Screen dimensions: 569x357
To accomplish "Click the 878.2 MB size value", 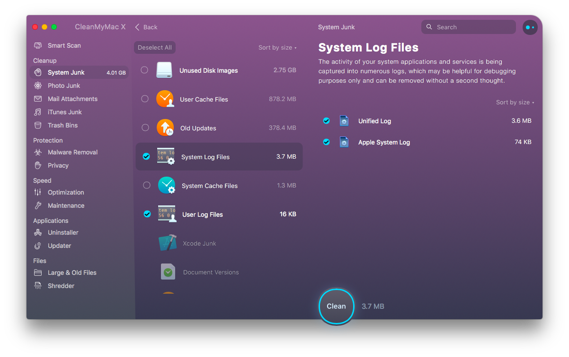I will [283, 99].
